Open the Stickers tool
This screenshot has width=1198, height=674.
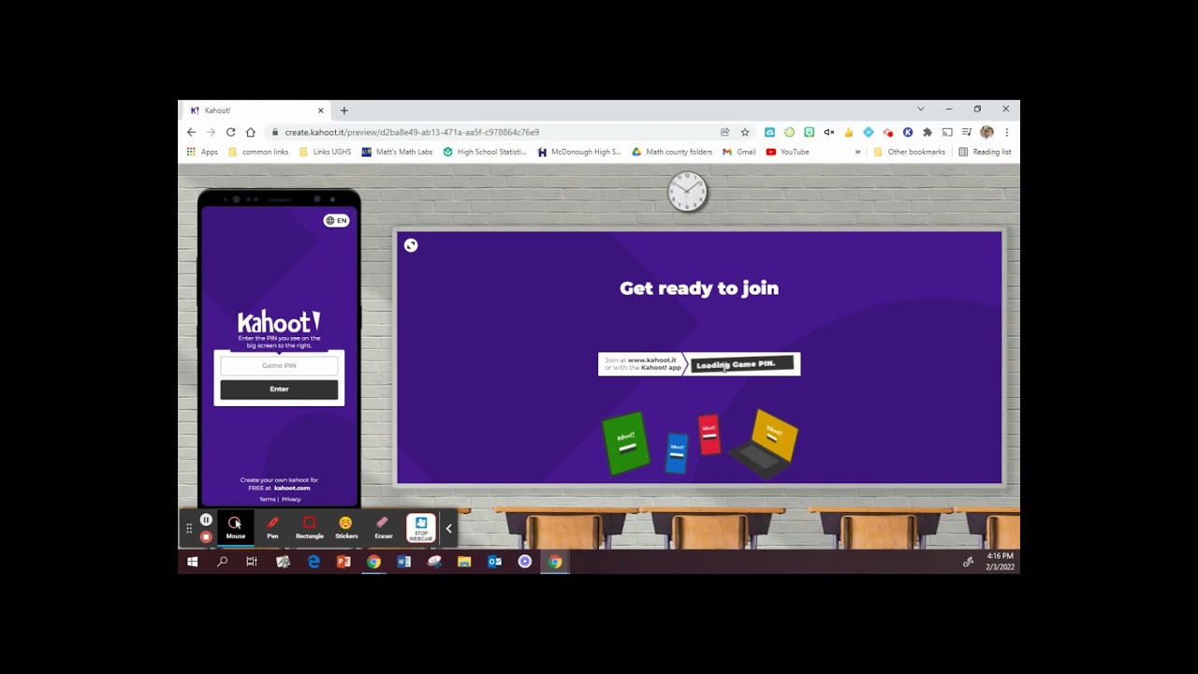[x=346, y=528]
